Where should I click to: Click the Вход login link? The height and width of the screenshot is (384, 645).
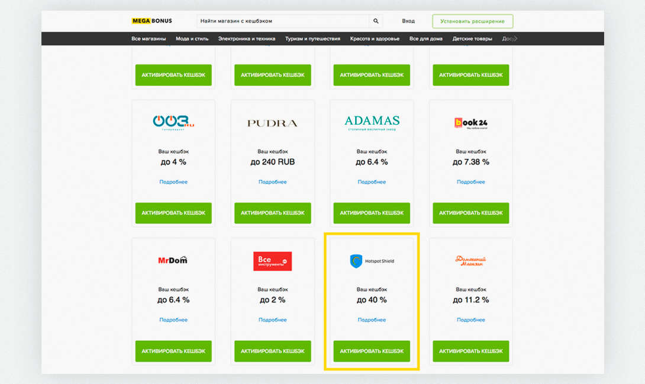coord(408,21)
